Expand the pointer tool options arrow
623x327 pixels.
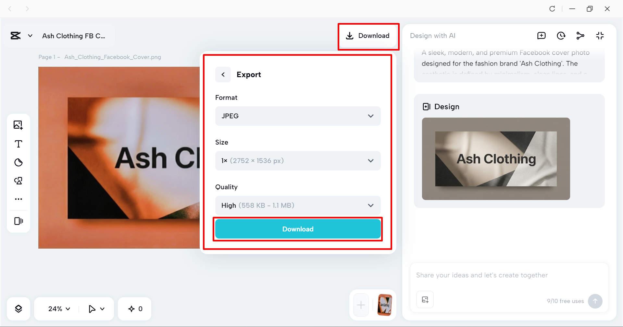pyautogui.click(x=102, y=309)
